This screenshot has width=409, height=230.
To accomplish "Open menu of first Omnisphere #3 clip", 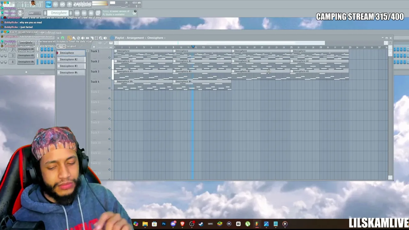I will (x=116, y=71).
